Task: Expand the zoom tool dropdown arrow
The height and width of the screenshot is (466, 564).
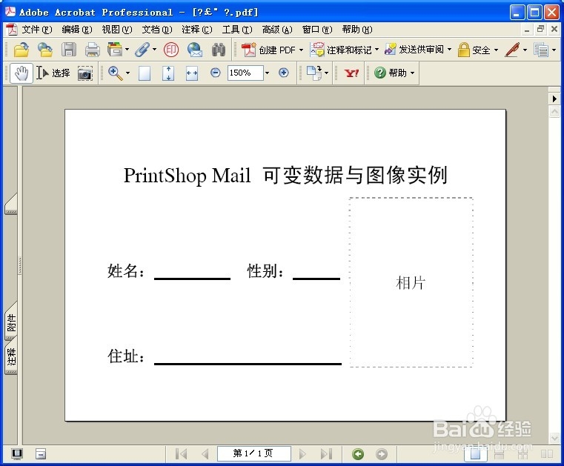Action: (x=127, y=73)
